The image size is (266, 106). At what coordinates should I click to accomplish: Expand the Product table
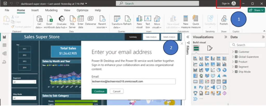(x=233, y=62)
